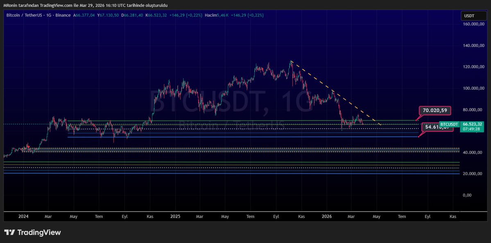491x243 pixels.
Task: Click the 2026 label on the time axis
Action: point(327,216)
